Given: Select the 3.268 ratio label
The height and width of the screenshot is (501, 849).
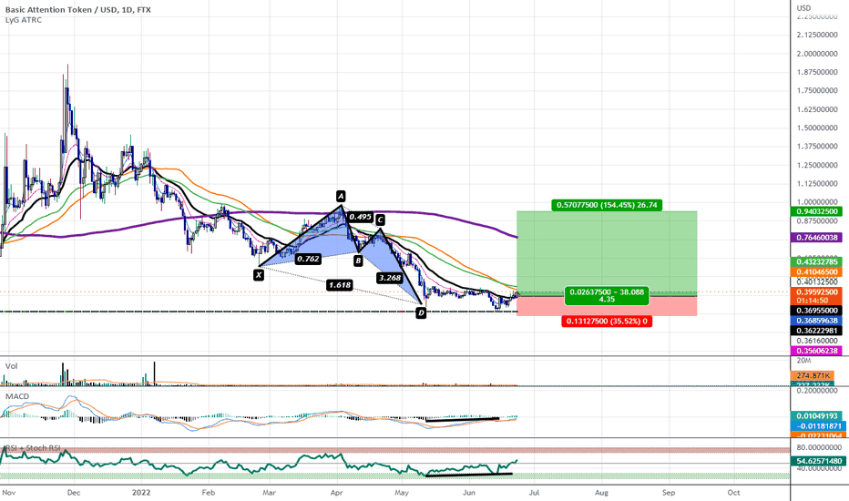Looking at the screenshot, I should pos(390,278).
